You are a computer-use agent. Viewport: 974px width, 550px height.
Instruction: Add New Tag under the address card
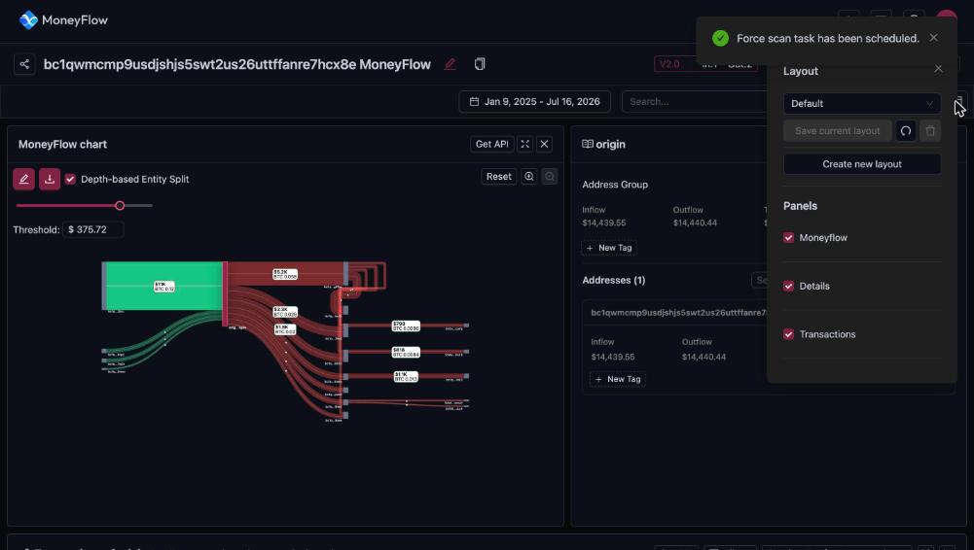[x=618, y=379]
